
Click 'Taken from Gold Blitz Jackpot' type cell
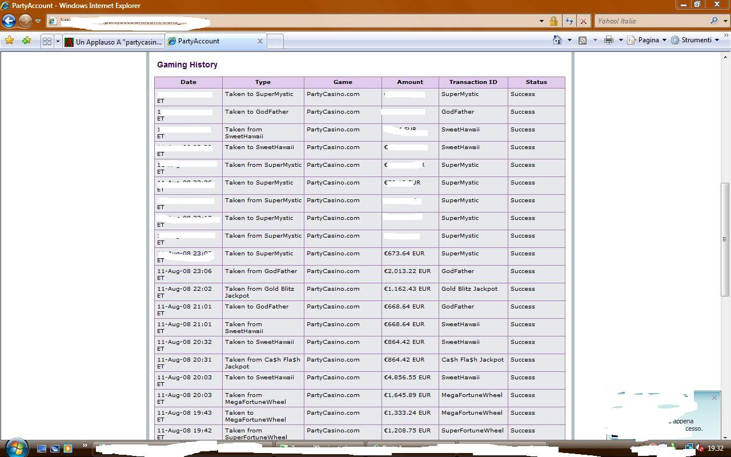[x=263, y=292]
